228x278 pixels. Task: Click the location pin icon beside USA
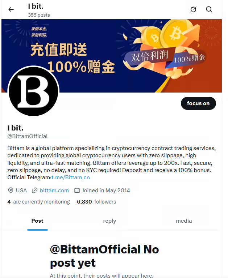click(11, 191)
